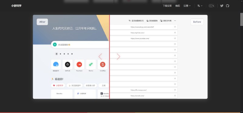
Task: Click the flomoapp.com URL text
Action: tap(139, 90)
